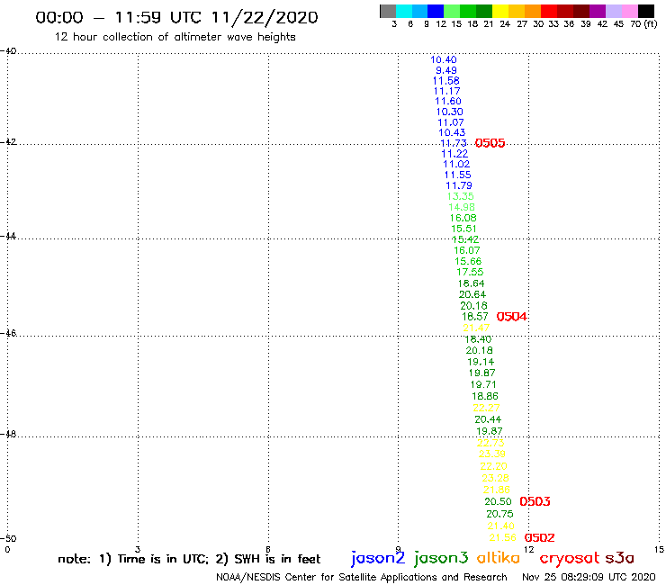This screenshot has width=666, height=585.
Task: Select the orange swatch in the legend bar
Action: click(x=533, y=11)
